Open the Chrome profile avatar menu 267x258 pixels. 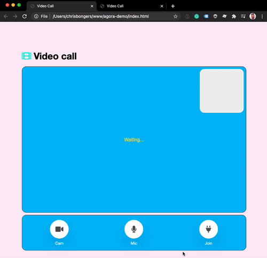[x=253, y=17]
